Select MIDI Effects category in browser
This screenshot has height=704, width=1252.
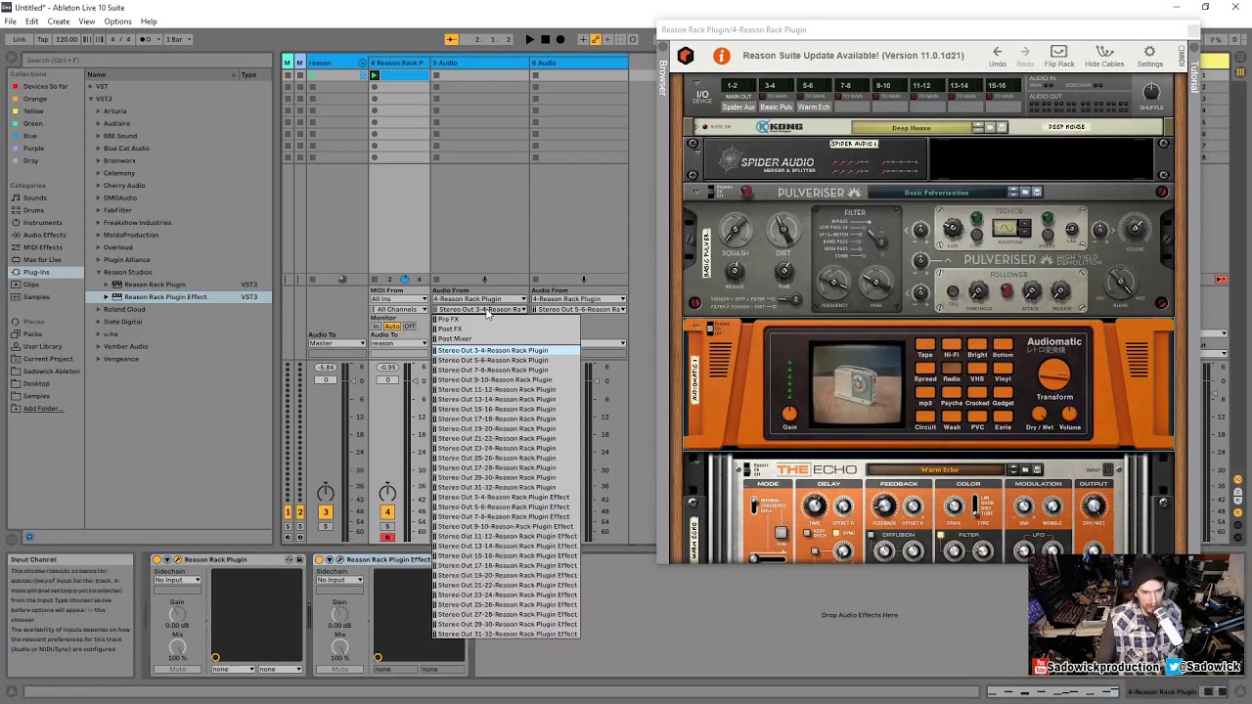(42, 247)
